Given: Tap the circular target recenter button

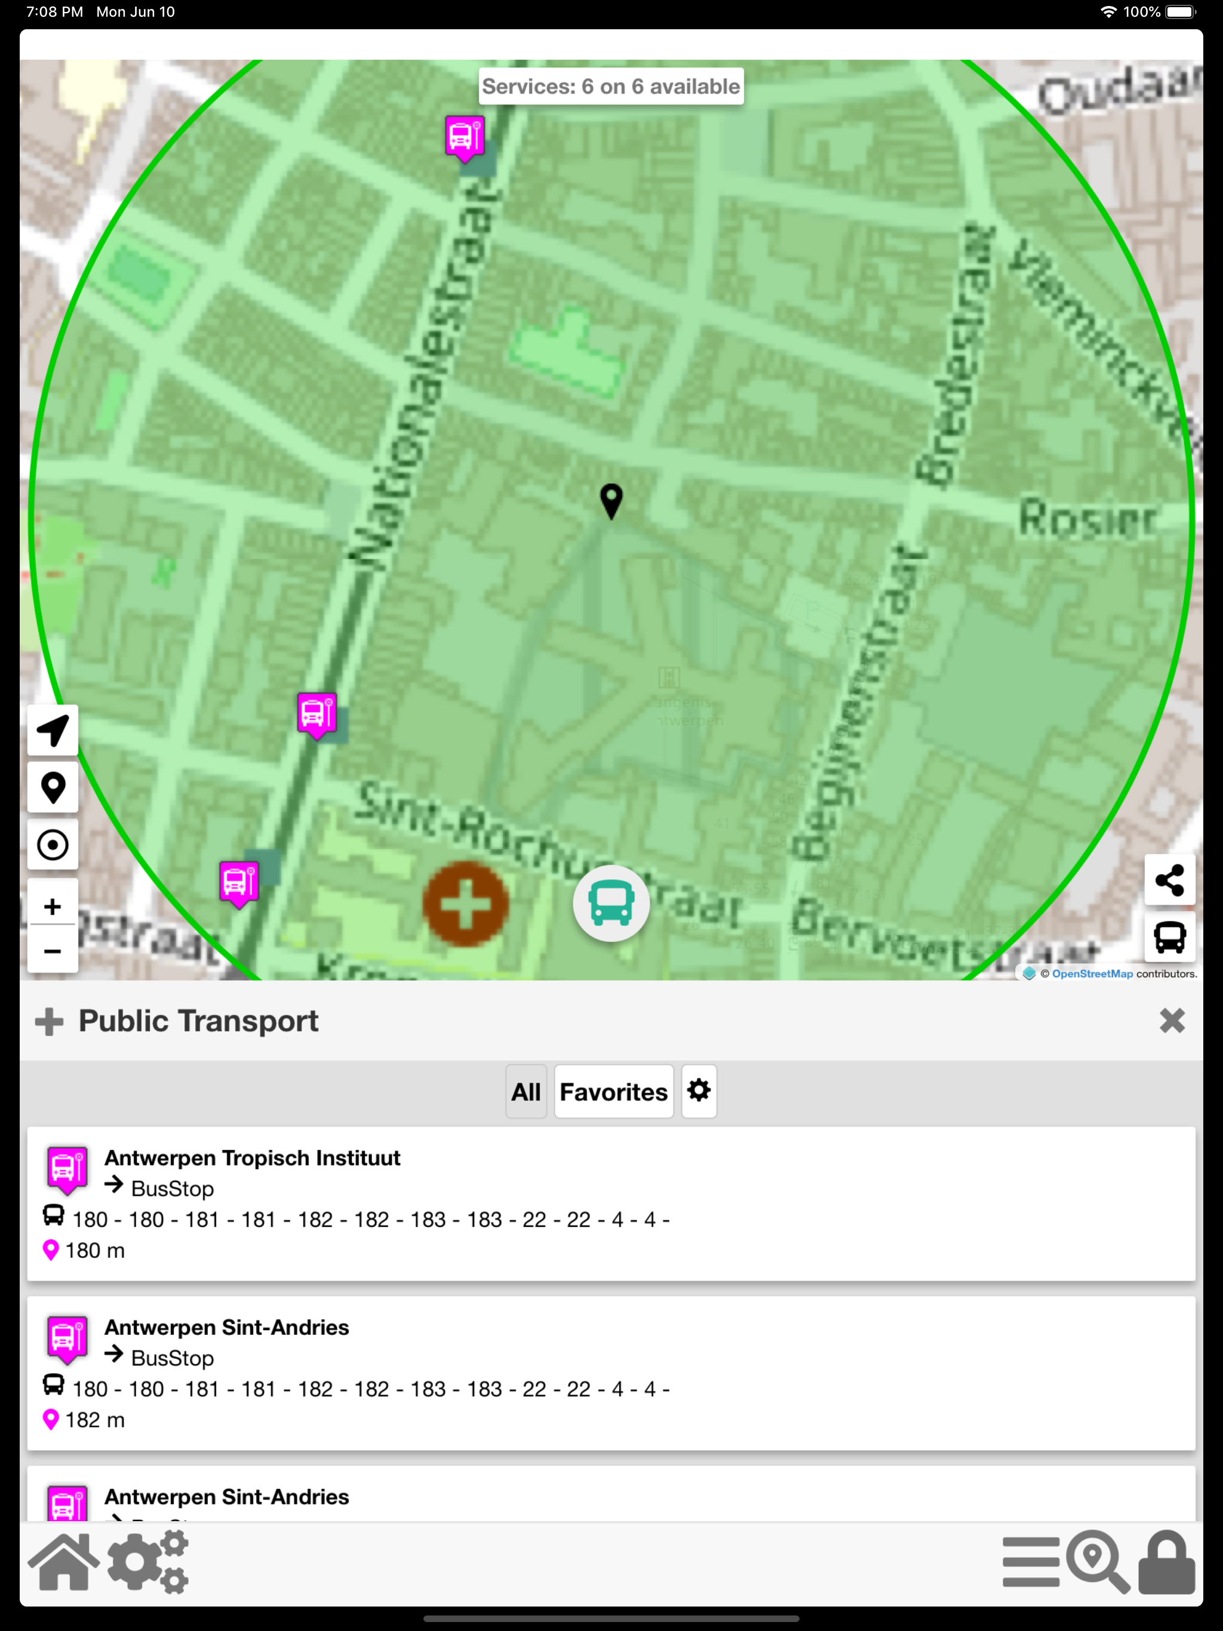Looking at the screenshot, I should click(x=53, y=845).
